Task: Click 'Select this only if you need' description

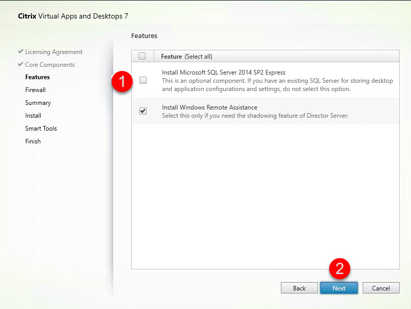Action: (255, 116)
